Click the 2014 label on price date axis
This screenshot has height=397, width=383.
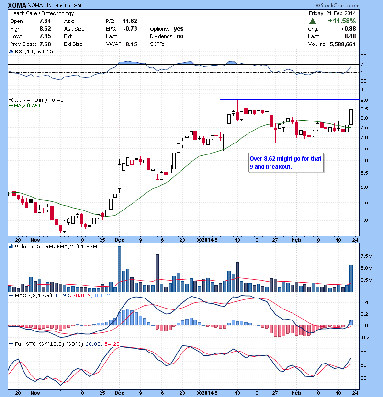[x=208, y=240]
